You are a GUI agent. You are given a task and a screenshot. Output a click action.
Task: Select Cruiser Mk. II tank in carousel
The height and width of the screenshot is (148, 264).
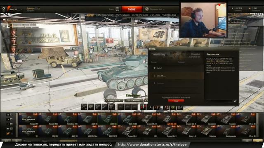point(167,131)
